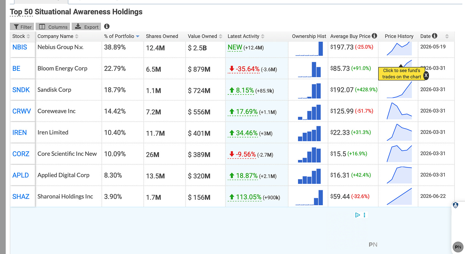Sort by Value Owned column
The height and width of the screenshot is (254, 465).
205,36
